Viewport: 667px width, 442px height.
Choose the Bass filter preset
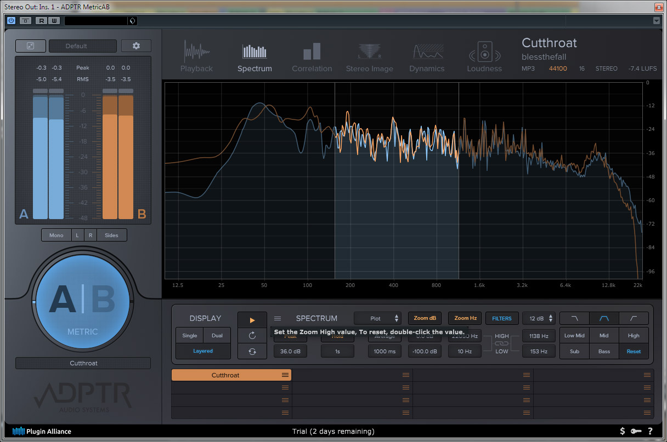click(604, 352)
